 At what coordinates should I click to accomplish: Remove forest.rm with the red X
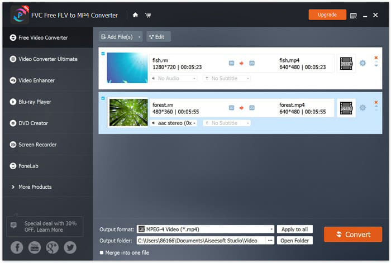point(376,102)
